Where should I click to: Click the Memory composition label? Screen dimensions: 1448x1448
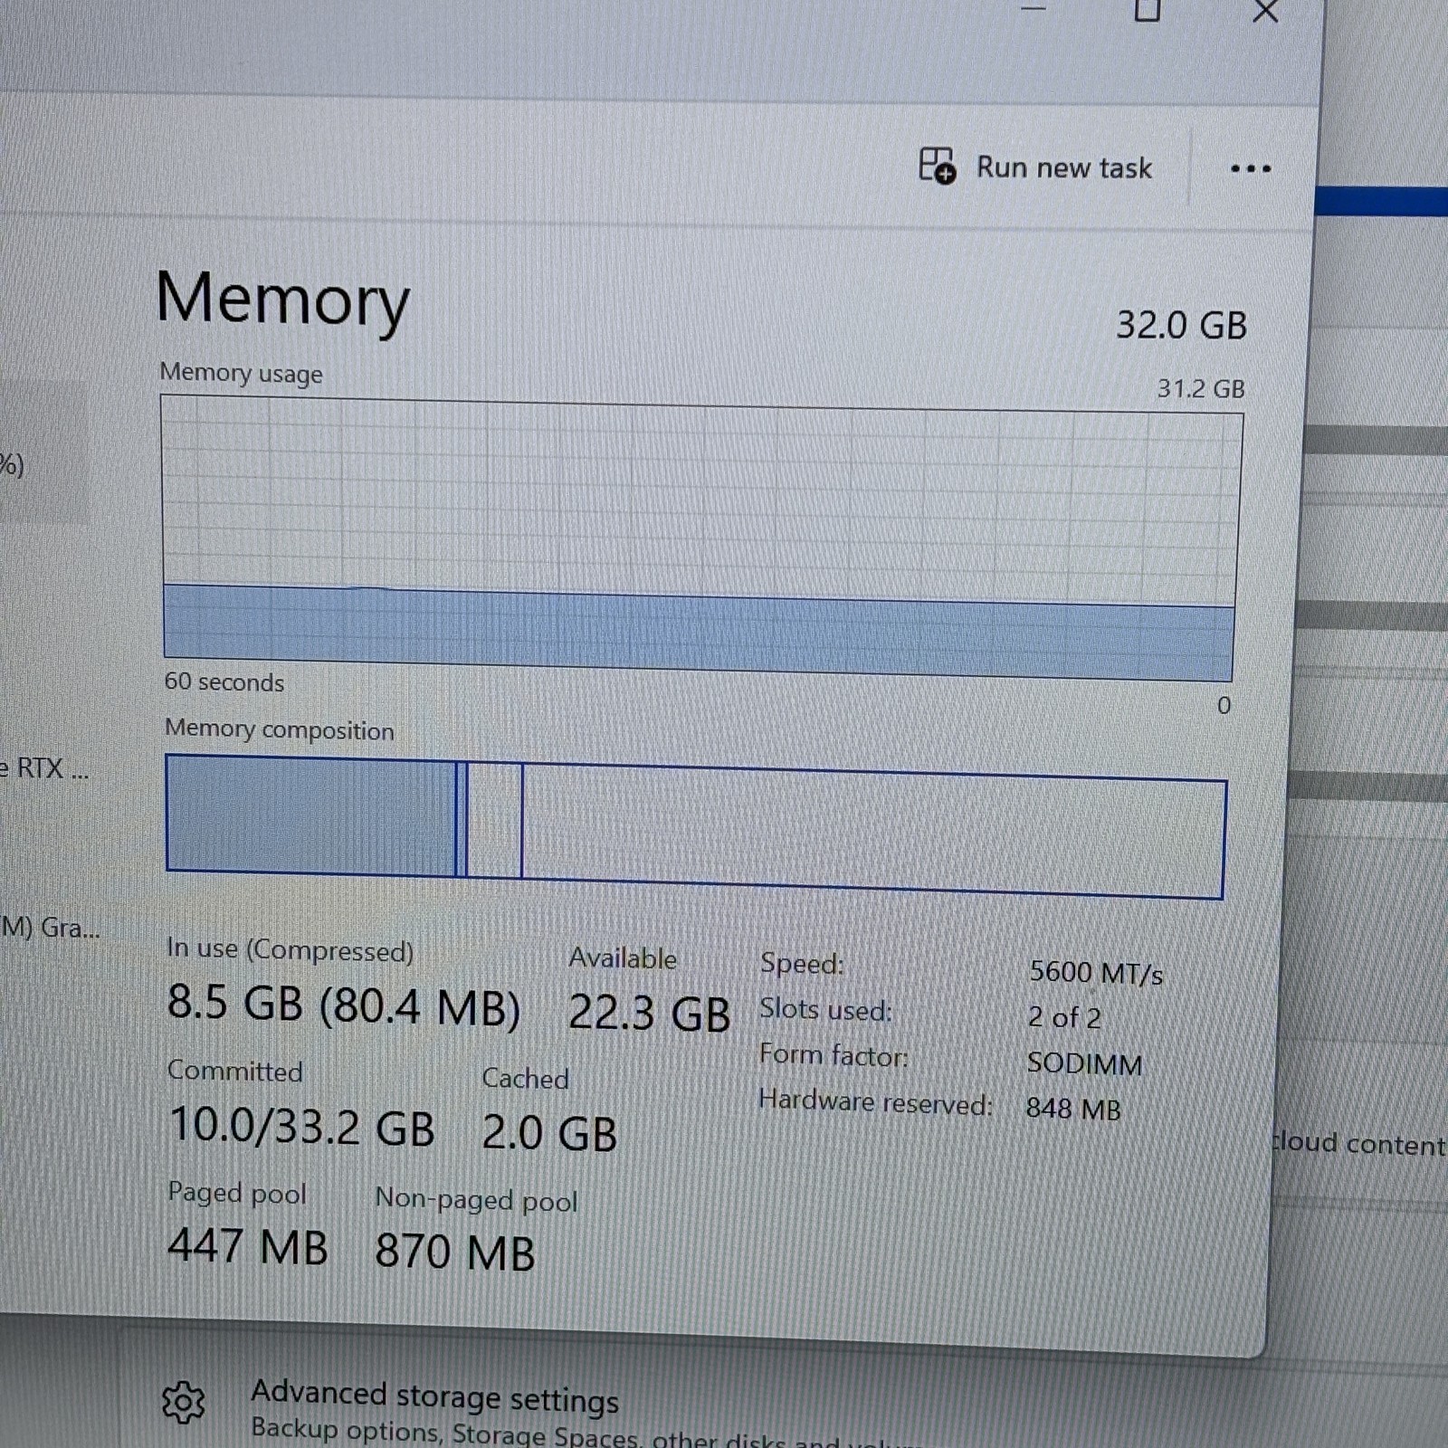coord(280,729)
